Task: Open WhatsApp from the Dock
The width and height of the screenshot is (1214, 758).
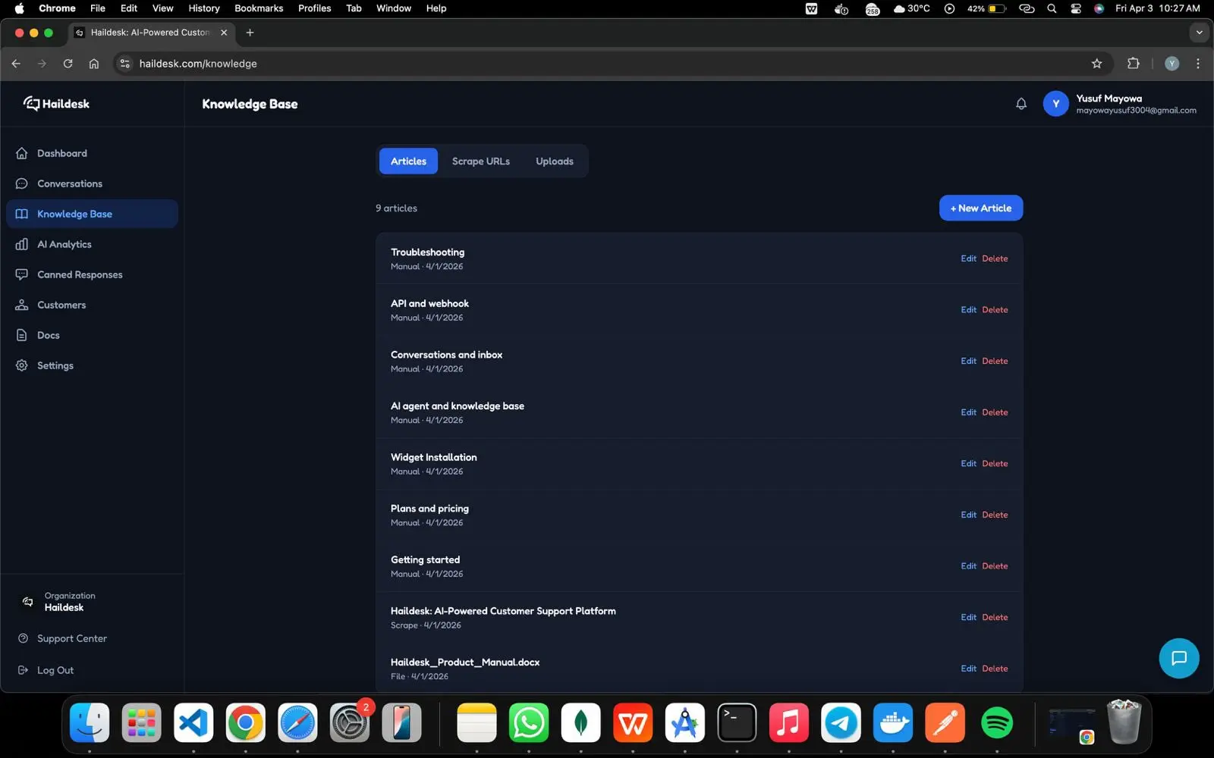Action: (529, 722)
